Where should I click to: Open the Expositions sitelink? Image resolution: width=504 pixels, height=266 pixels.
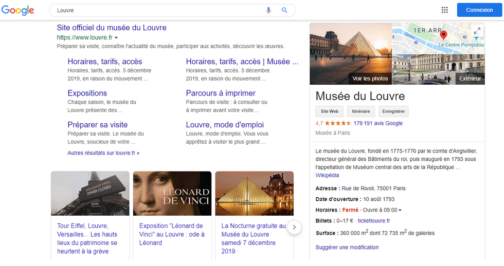click(87, 93)
